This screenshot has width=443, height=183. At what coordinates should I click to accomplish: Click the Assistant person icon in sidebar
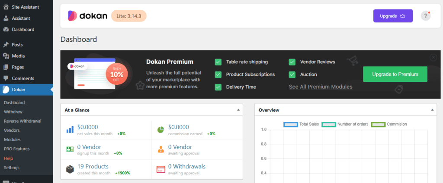click(6, 18)
